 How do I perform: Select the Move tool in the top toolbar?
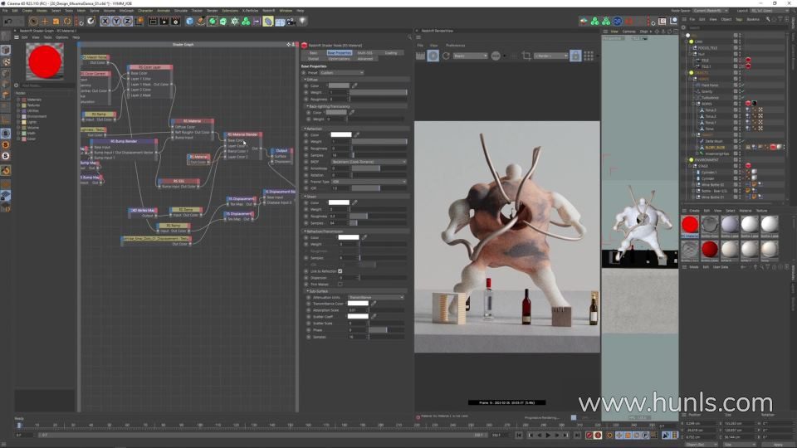pos(45,22)
